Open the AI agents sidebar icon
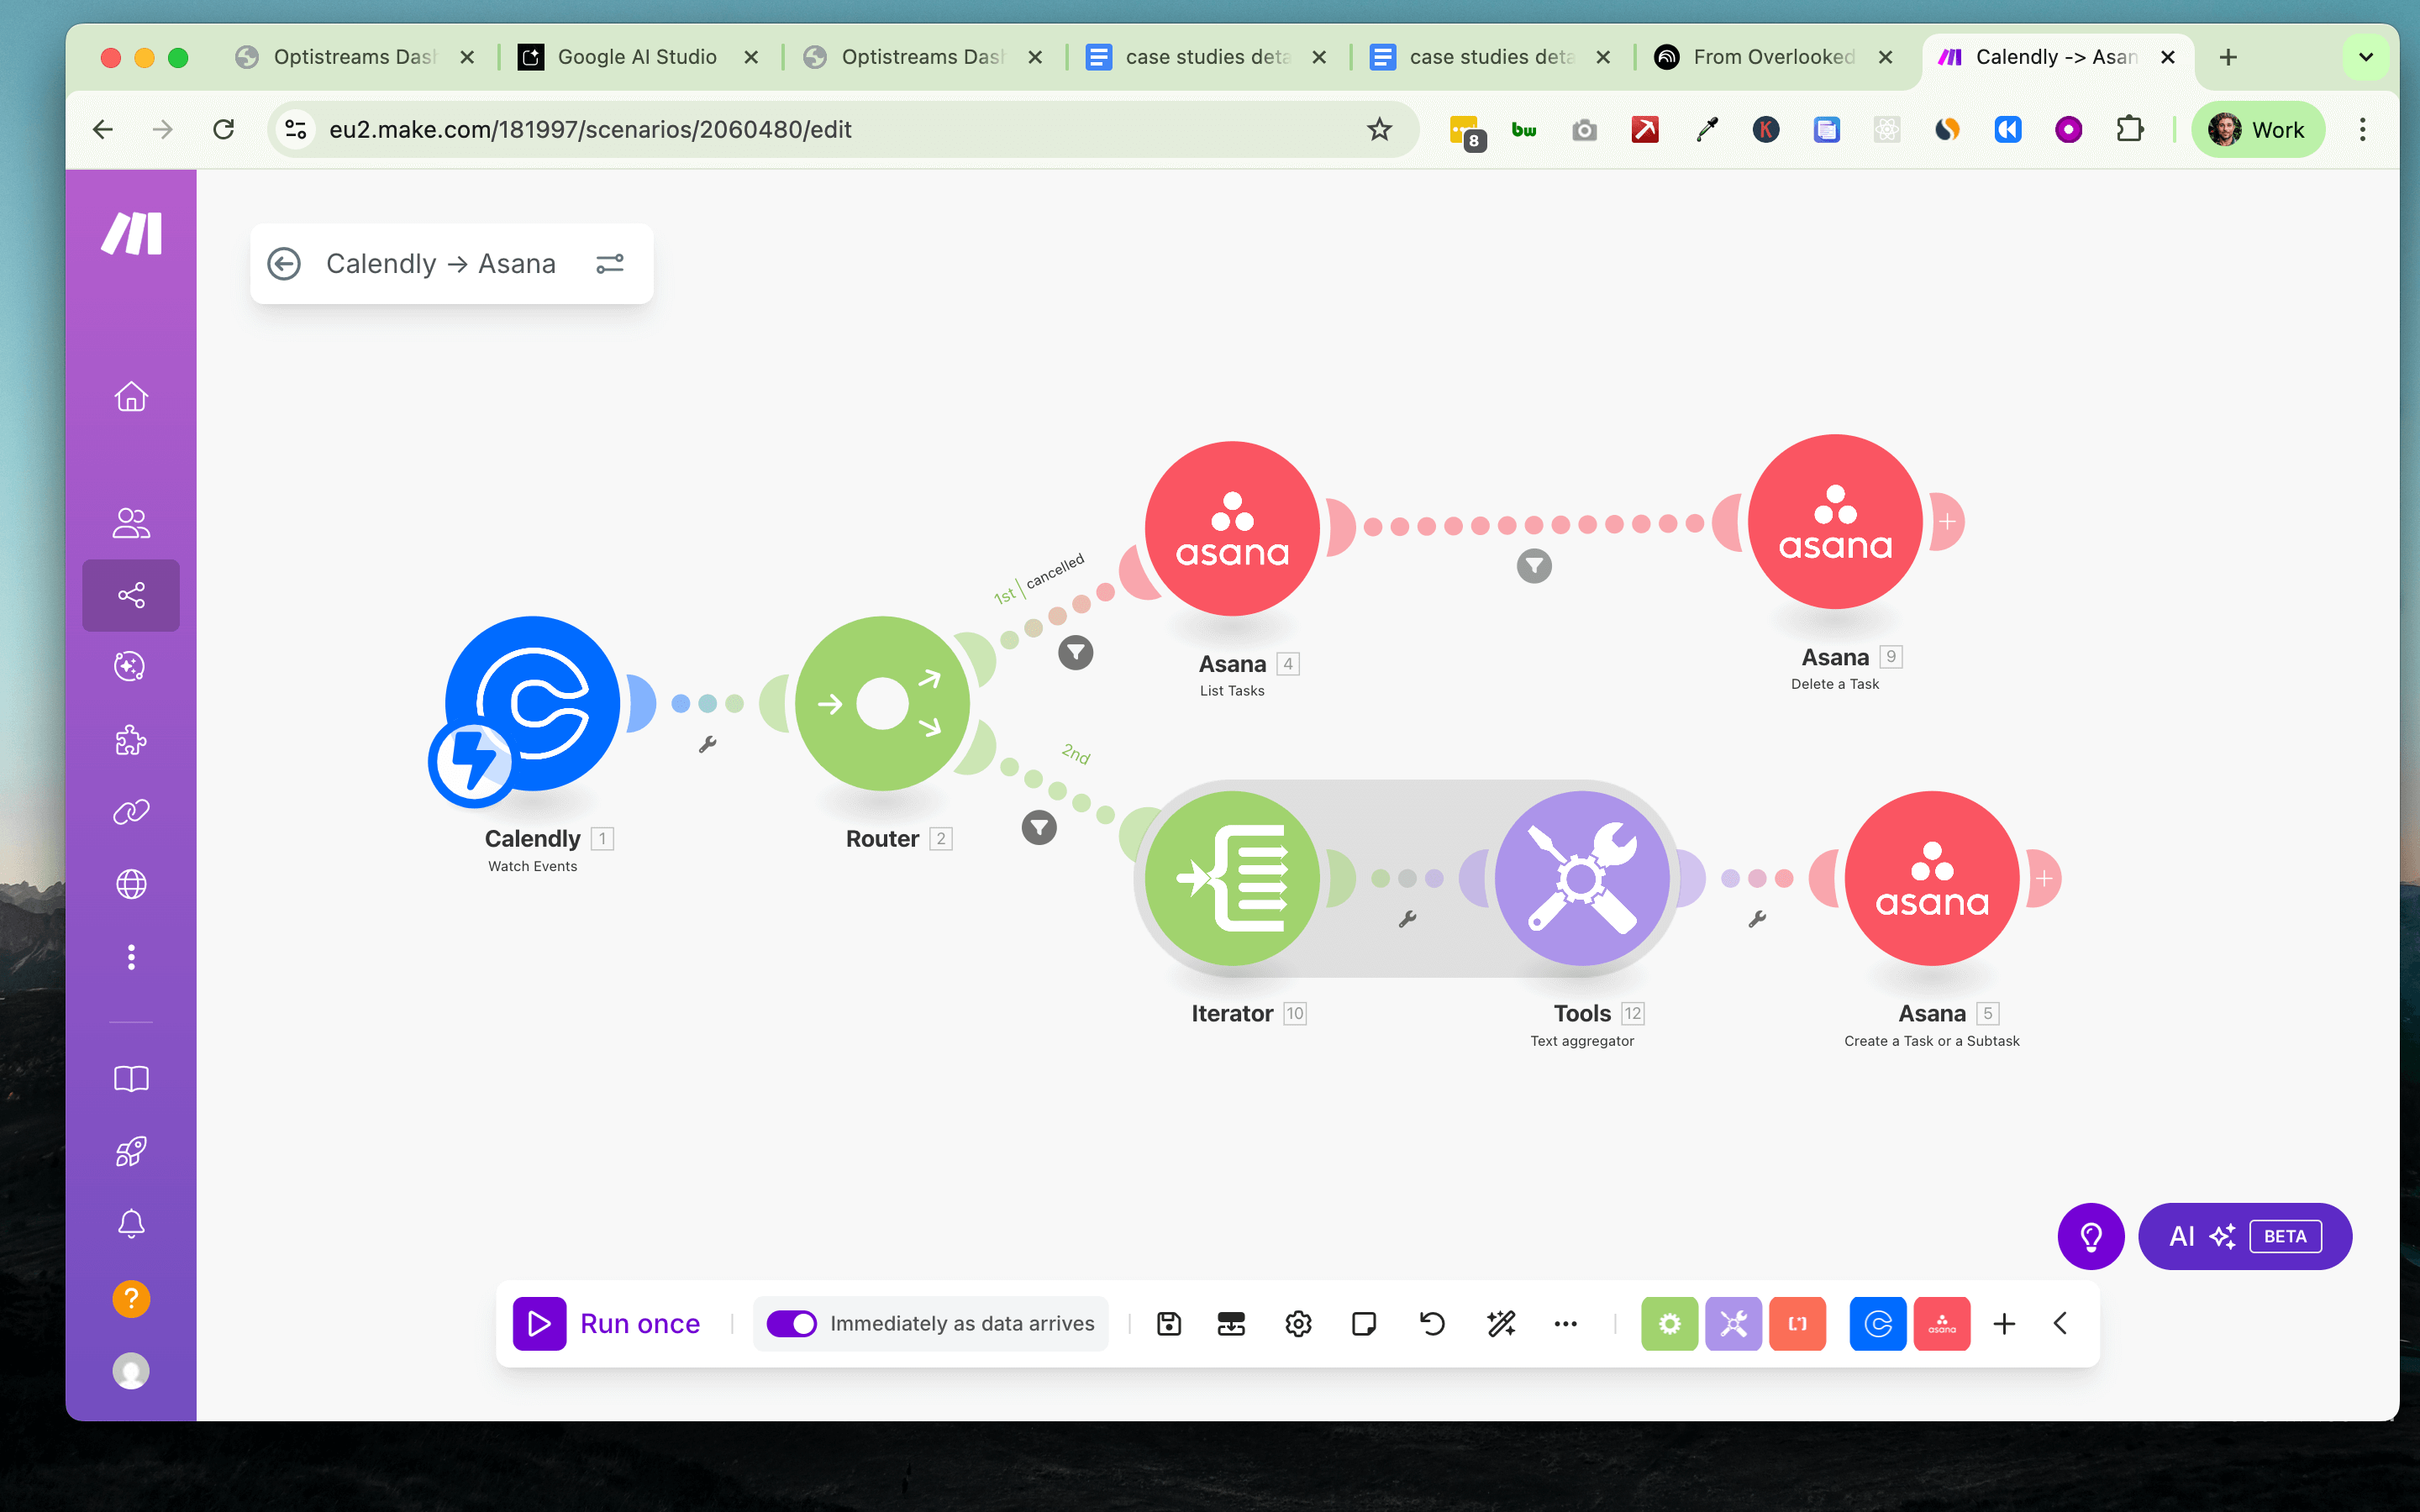This screenshot has width=2420, height=1512. pos(131,666)
